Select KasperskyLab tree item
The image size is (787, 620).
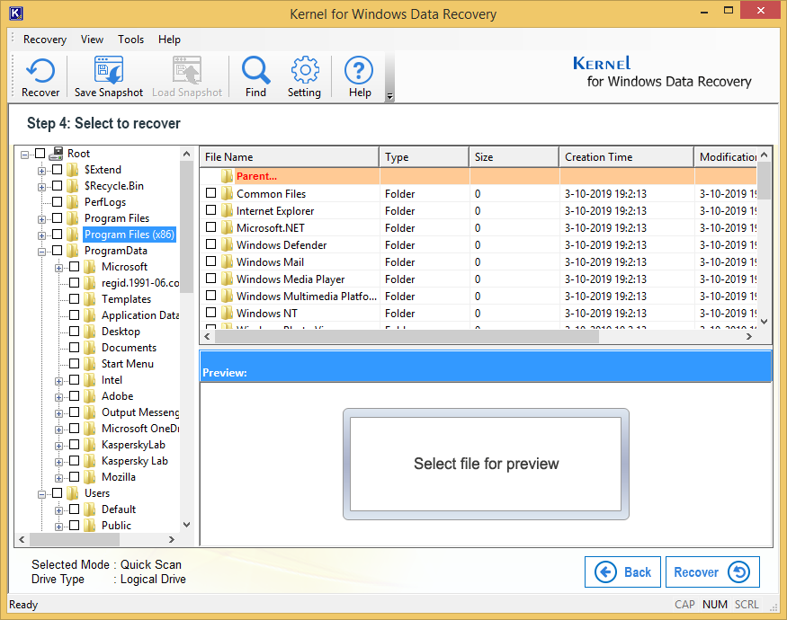pos(133,445)
